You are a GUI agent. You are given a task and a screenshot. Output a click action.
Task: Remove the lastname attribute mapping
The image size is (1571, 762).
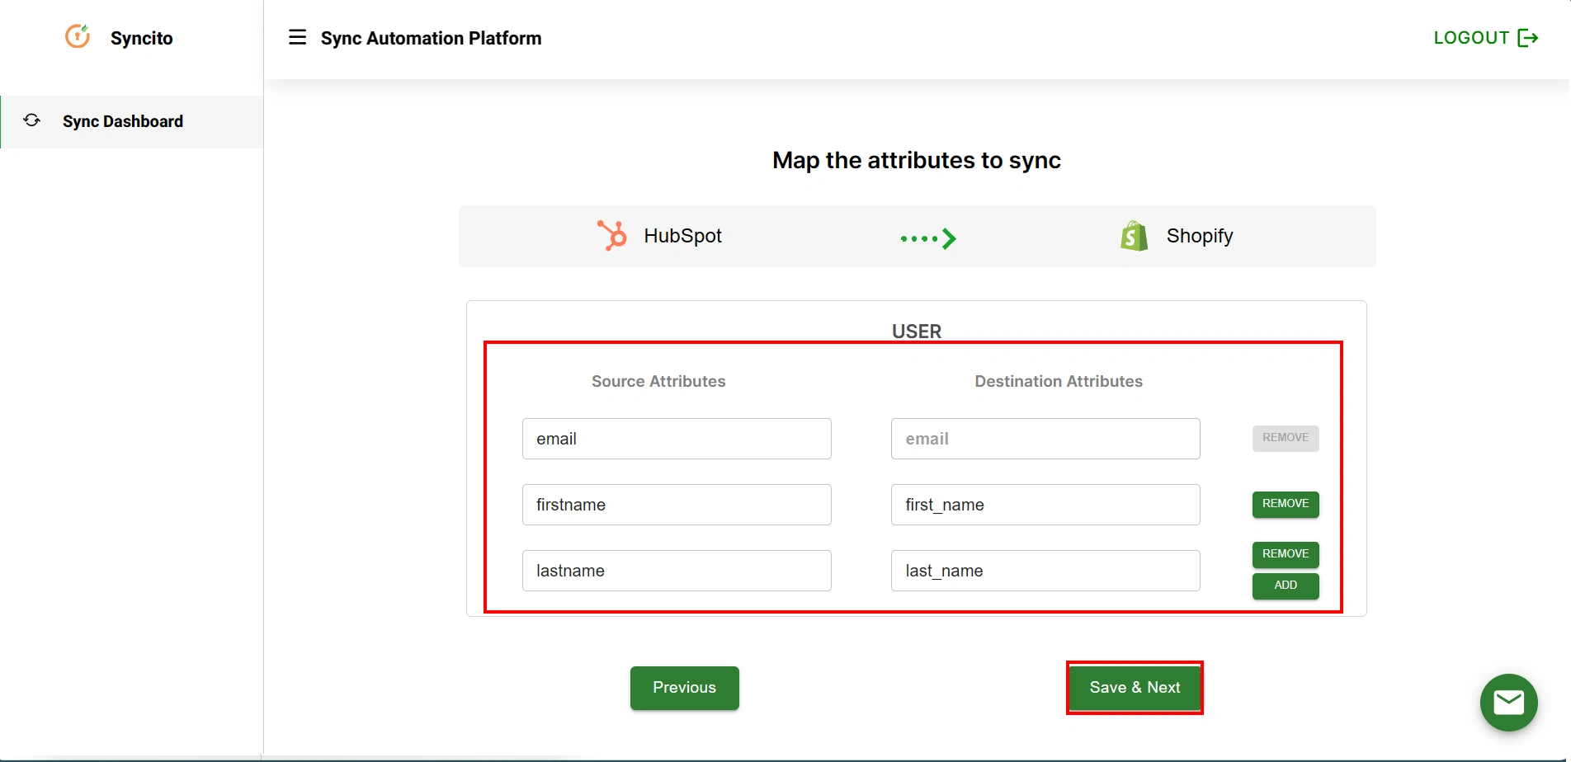coord(1284,554)
